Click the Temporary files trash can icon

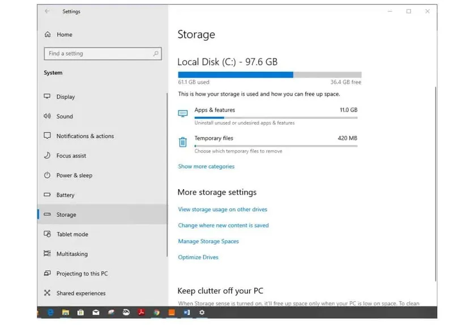pyautogui.click(x=183, y=142)
